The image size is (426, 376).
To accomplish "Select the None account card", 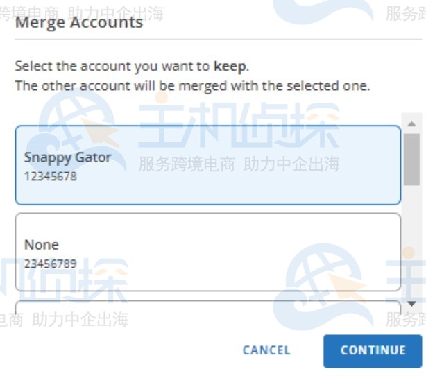I will 208,252.
